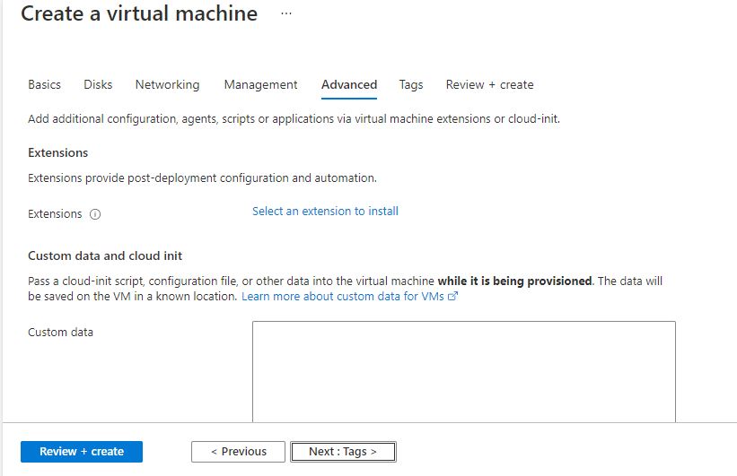Click the Advanced tab

pyautogui.click(x=348, y=84)
